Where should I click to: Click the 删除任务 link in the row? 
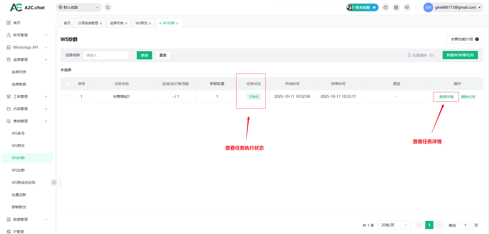point(468,97)
